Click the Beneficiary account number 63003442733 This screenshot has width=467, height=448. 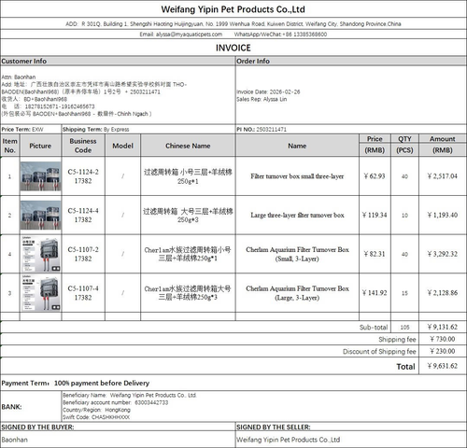[115, 402]
